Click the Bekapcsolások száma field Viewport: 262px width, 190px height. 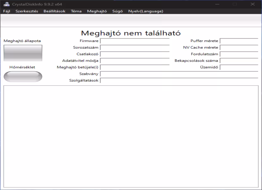pos(239,61)
